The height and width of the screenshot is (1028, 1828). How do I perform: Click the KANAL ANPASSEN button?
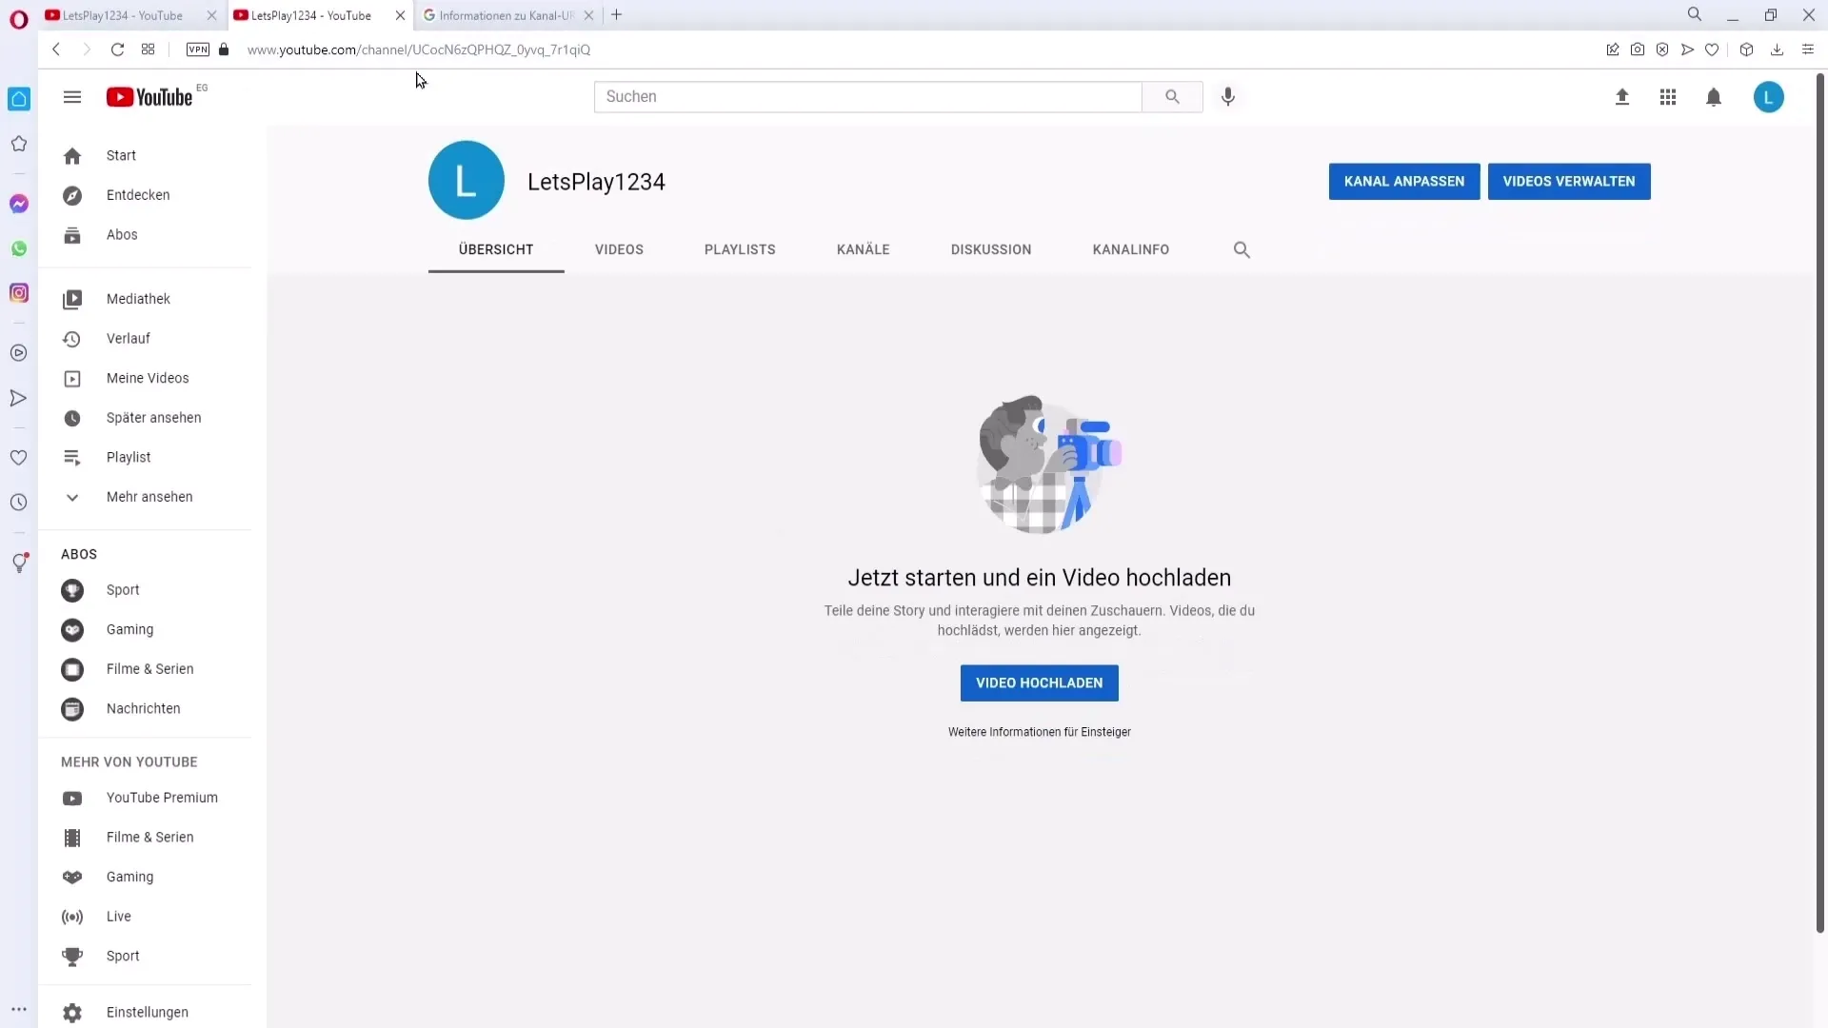click(x=1403, y=181)
